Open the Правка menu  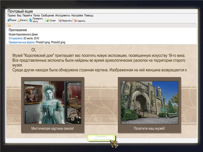click(x=12, y=16)
